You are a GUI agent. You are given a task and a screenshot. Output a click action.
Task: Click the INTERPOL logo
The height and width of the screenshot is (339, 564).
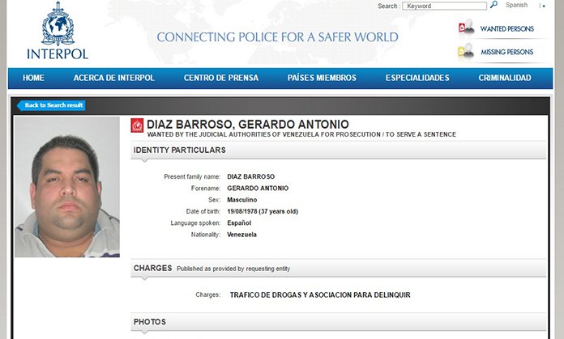58,32
